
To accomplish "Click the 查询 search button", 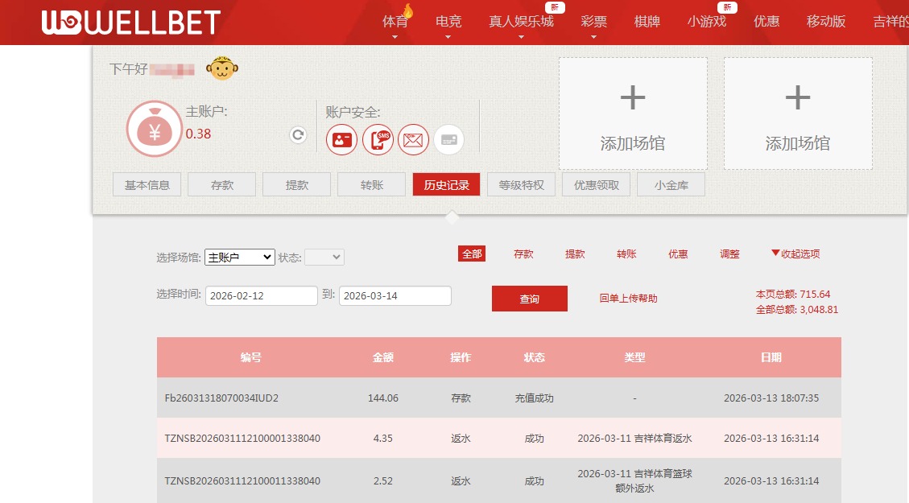I will (x=529, y=298).
